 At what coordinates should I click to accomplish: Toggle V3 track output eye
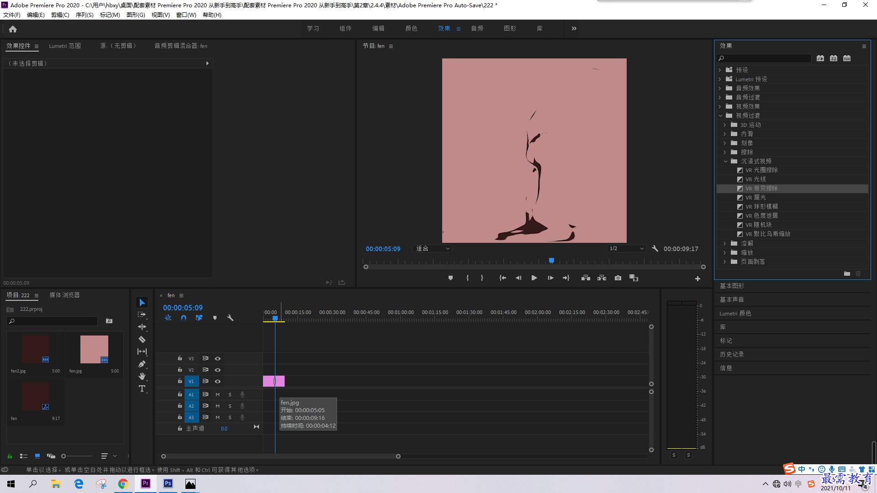(218, 359)
